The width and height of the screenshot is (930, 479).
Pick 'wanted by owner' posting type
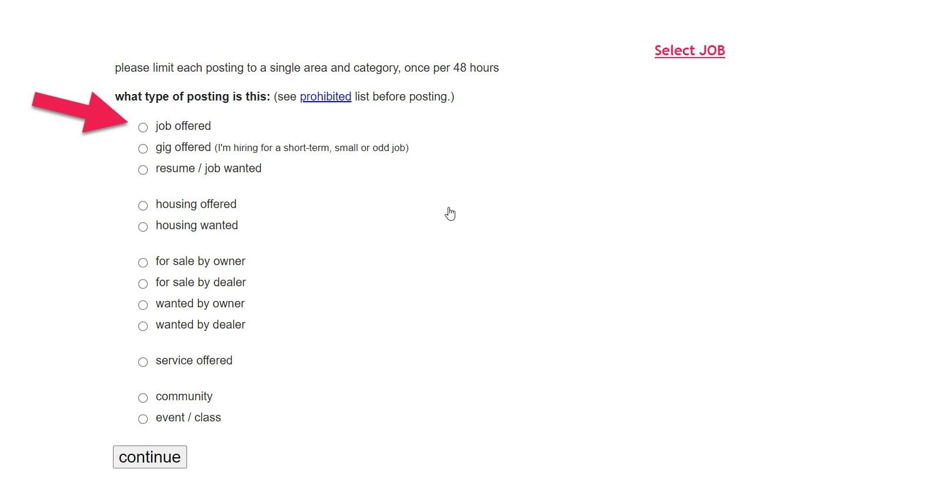tap(143, 305)
